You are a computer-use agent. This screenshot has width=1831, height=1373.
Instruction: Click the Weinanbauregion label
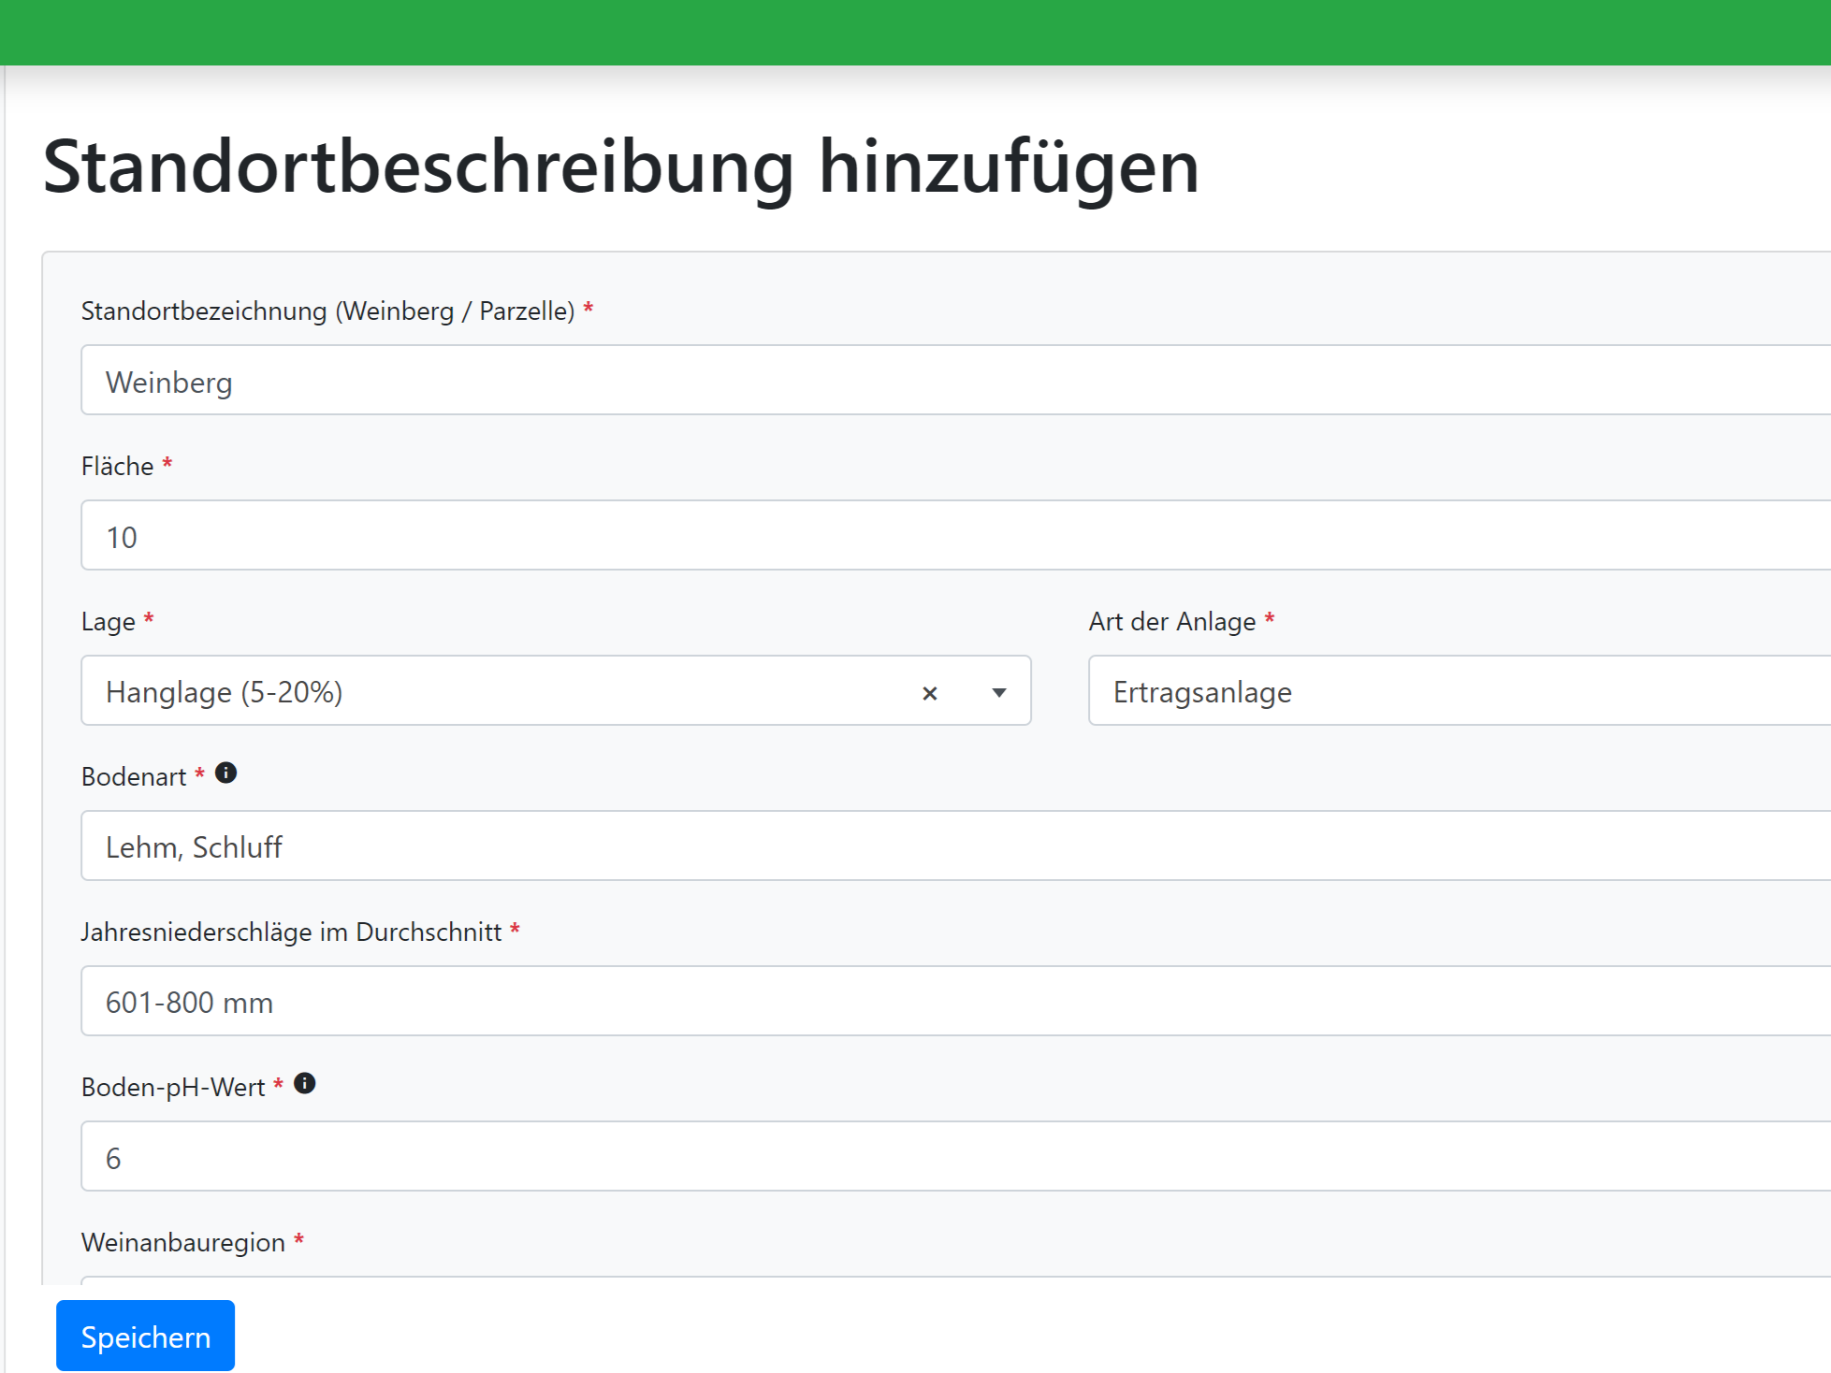pos(183,1242)
